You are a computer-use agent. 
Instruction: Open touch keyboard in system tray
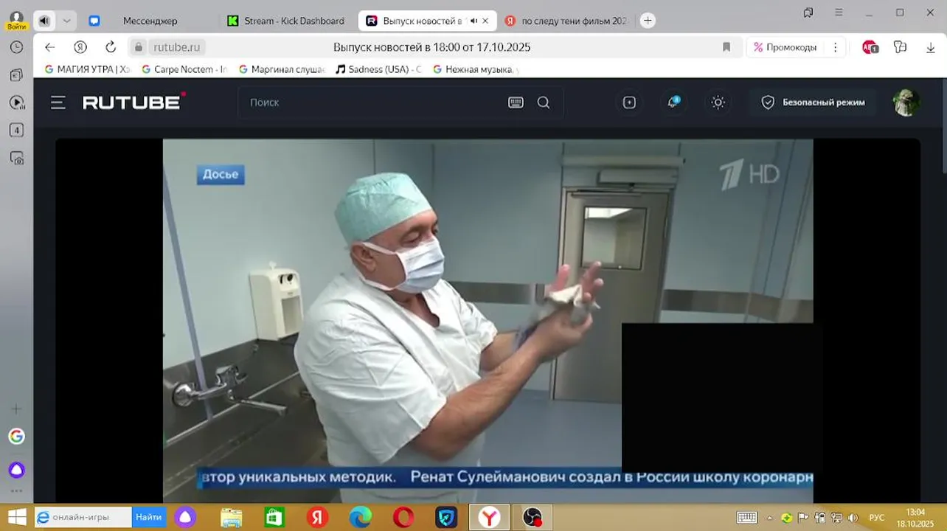pyautogui.click(x=747, y=518)
